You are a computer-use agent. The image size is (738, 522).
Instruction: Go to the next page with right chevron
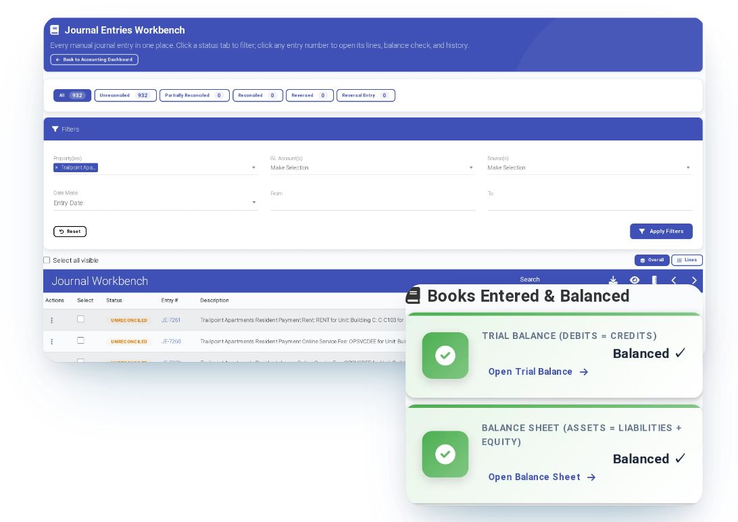tap(694, 280)
